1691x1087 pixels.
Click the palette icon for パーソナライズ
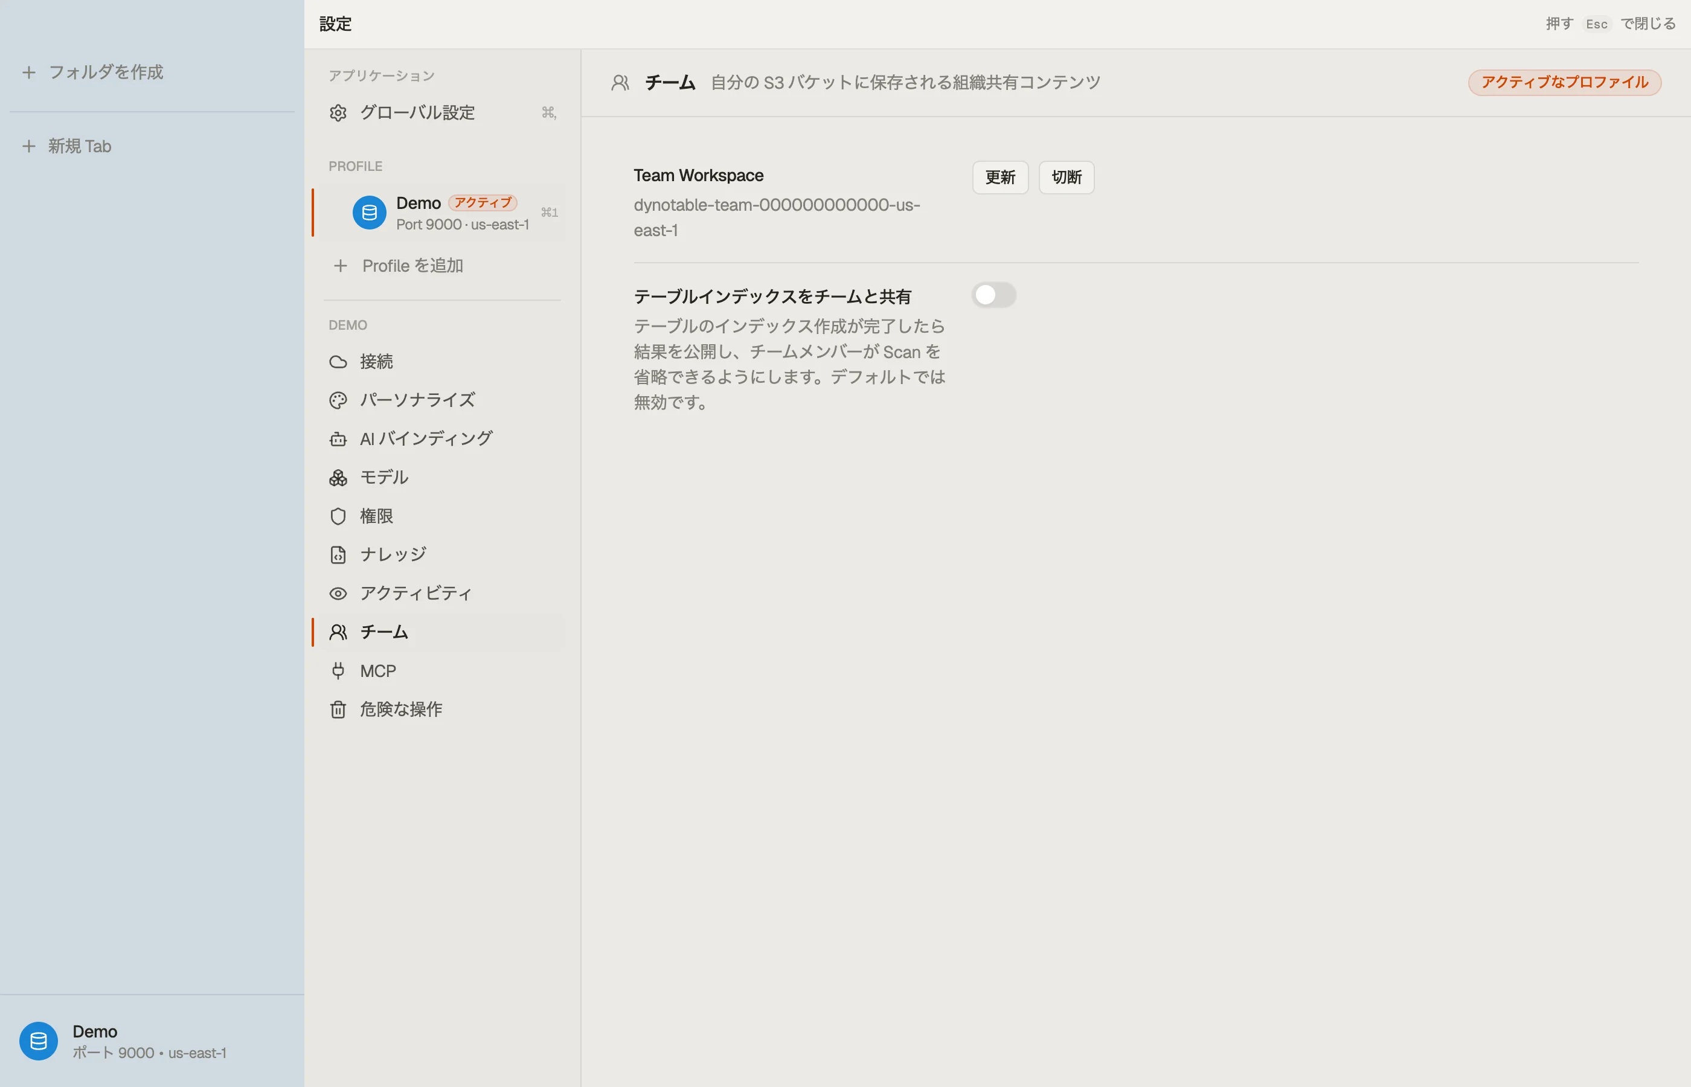(338, 400)
